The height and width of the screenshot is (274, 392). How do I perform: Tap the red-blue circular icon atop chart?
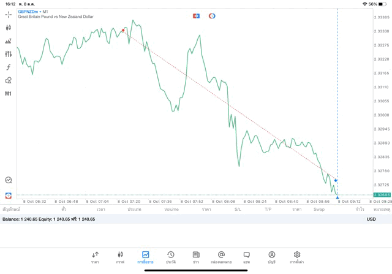point(212,16)
